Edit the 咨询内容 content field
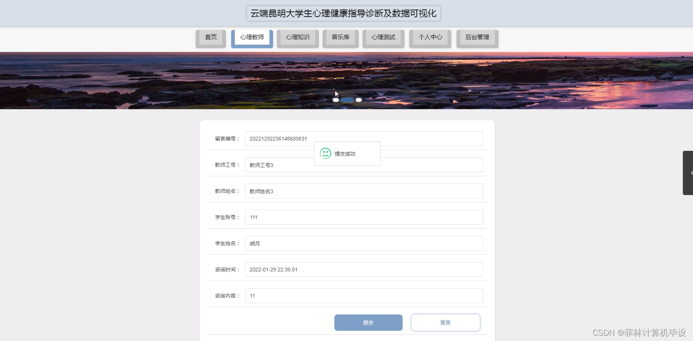Image resolution: width=693 pixels, height=341 pixels. (364, 295)
